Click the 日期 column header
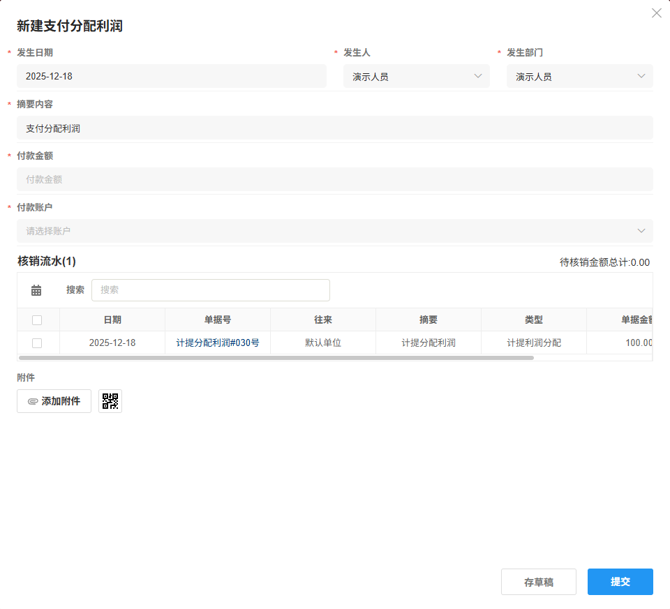Image resolution: width=670 pixels, height=609 pixels. tap(112, 319)
